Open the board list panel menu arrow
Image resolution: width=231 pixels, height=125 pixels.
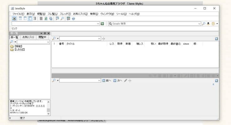pyautogui.click(x=41, y=33)
